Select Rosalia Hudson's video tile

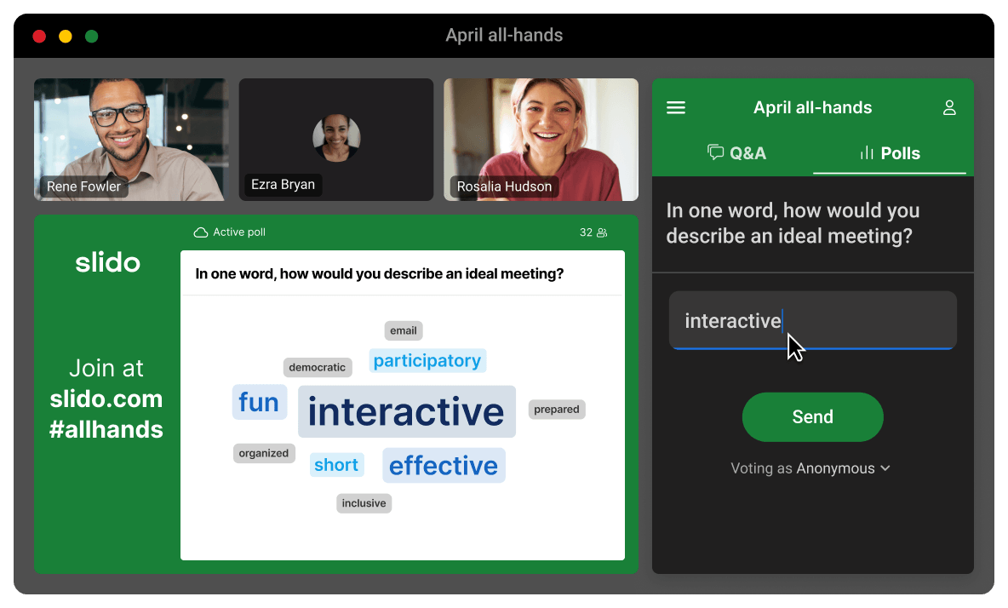tap(541, 140)
